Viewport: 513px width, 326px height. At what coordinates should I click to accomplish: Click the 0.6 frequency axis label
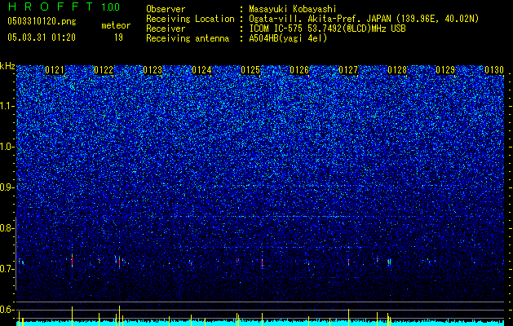(7, 310)
